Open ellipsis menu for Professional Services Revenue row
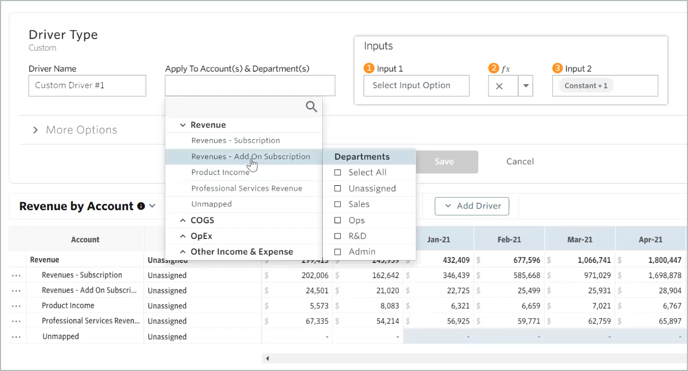 (16, 321)
